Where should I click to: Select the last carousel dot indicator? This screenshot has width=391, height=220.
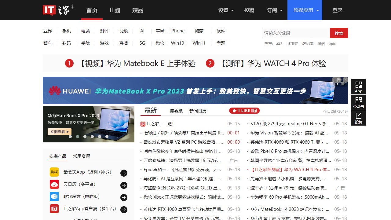pos(107,137)
